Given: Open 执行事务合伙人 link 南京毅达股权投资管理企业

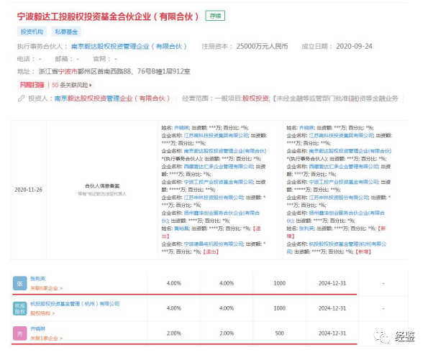Looking at the screenshot, I should (x=129, y=47).
